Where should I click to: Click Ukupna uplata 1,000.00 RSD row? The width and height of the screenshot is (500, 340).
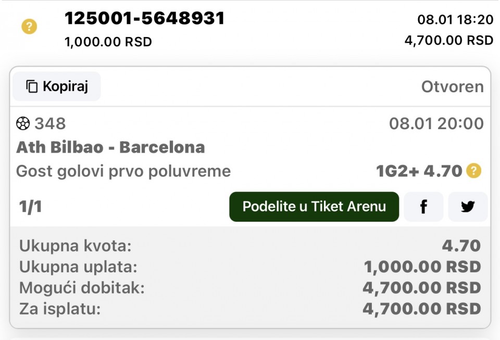[250, 267]
